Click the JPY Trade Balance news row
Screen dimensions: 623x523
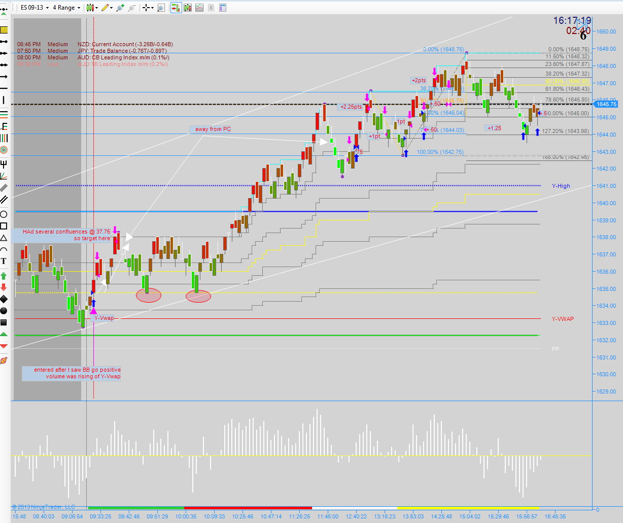click(92, 51)
